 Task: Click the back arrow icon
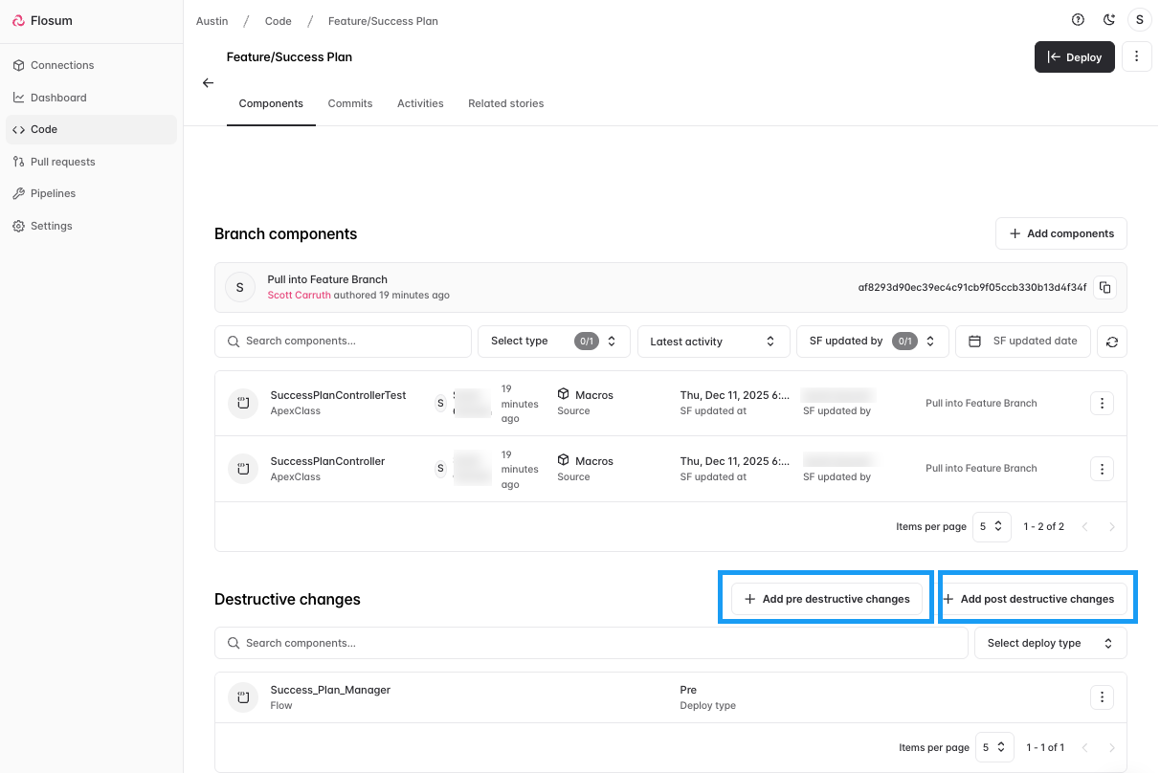(x=208, y=83)
